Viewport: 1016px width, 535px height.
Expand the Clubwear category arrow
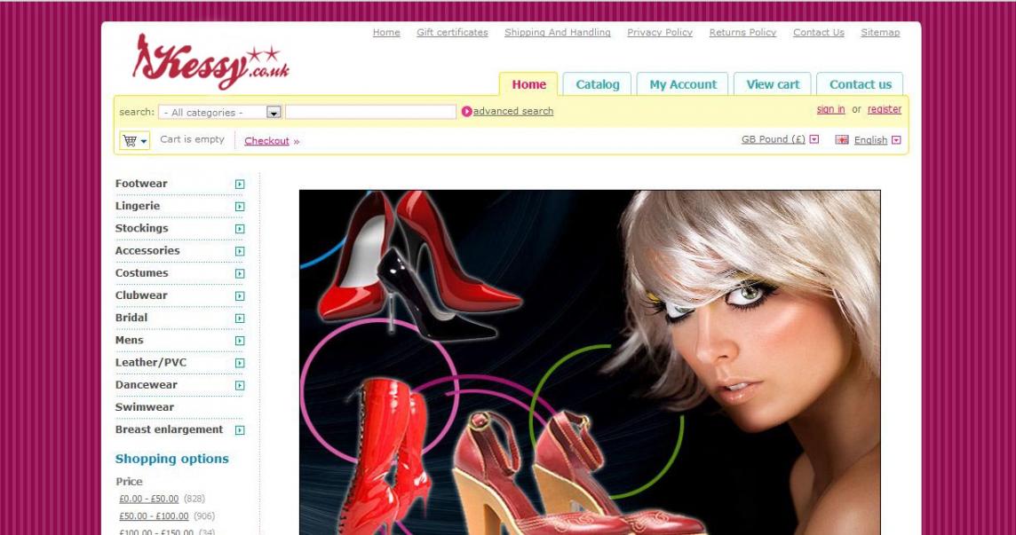click(240, 296)
